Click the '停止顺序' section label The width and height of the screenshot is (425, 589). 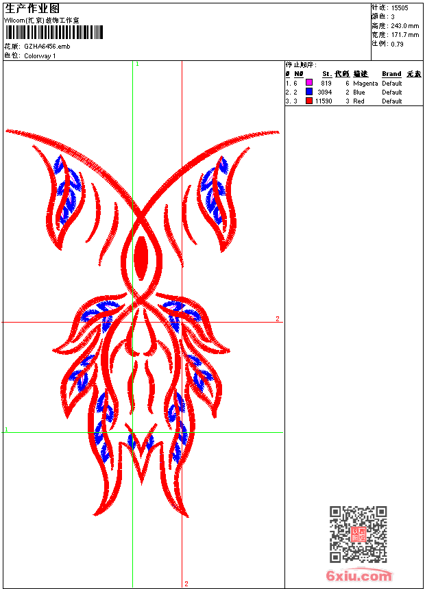pyautogui.click(x=301, y=65)
